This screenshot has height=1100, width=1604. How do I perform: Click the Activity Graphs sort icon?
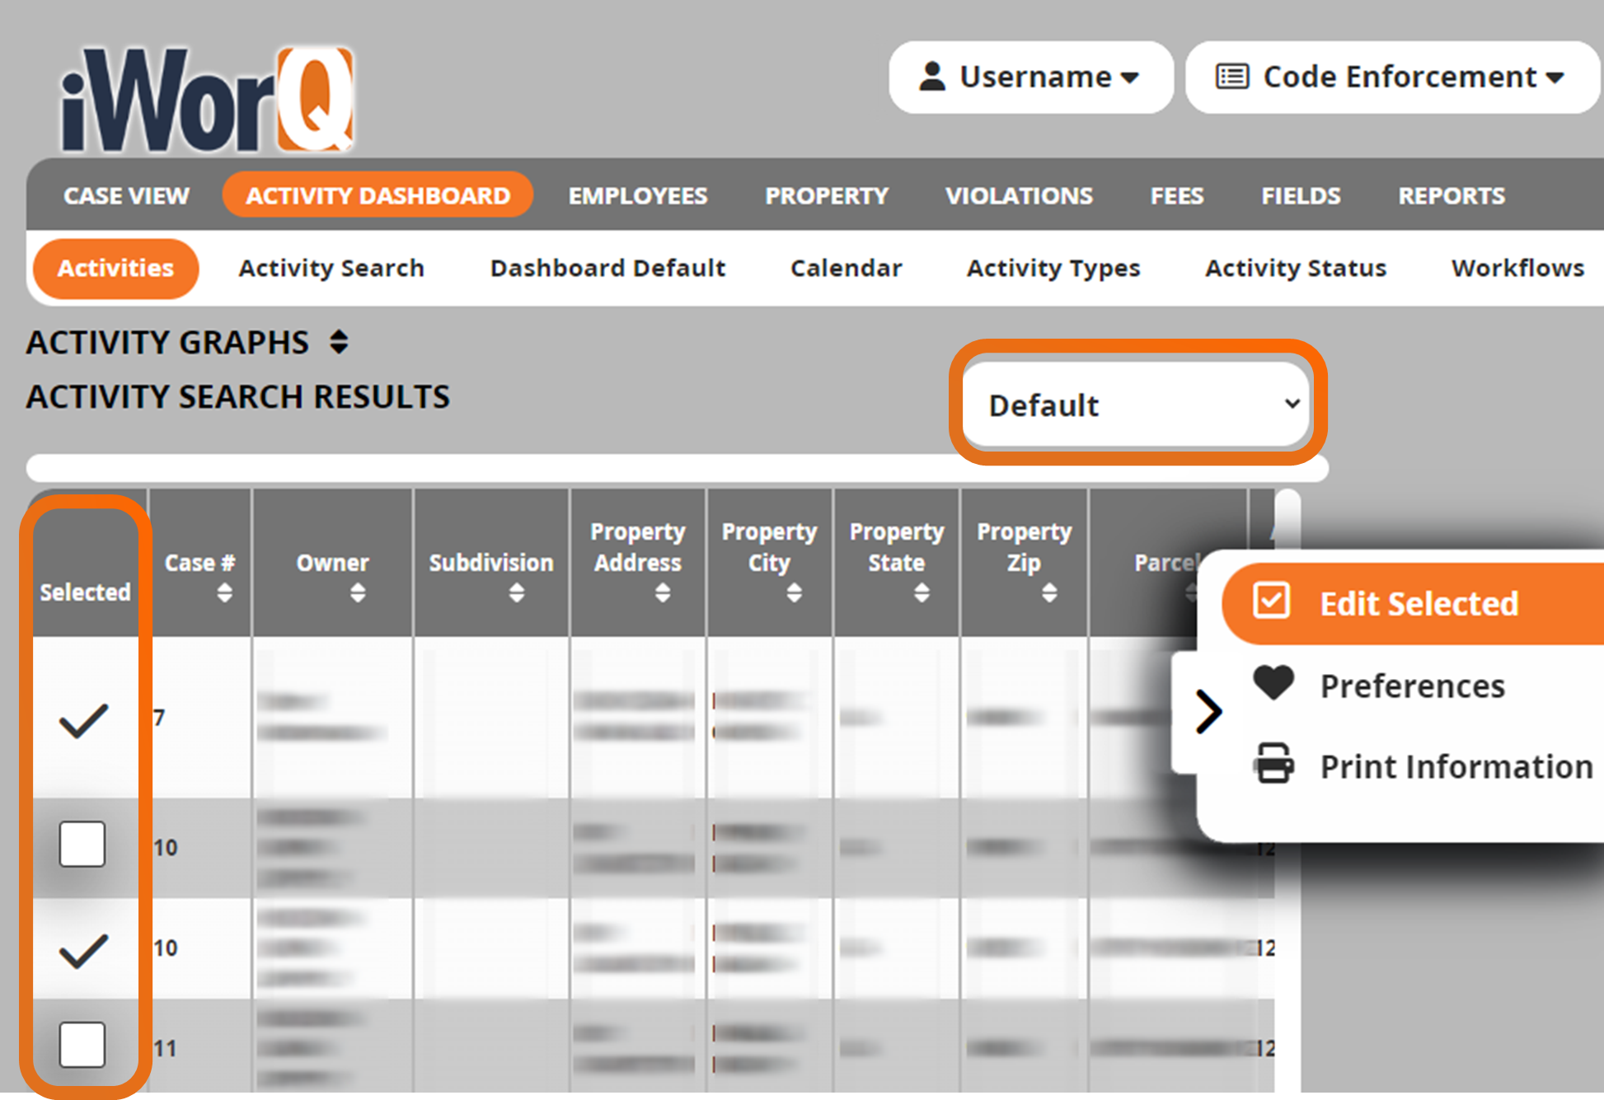pos(301,344)
